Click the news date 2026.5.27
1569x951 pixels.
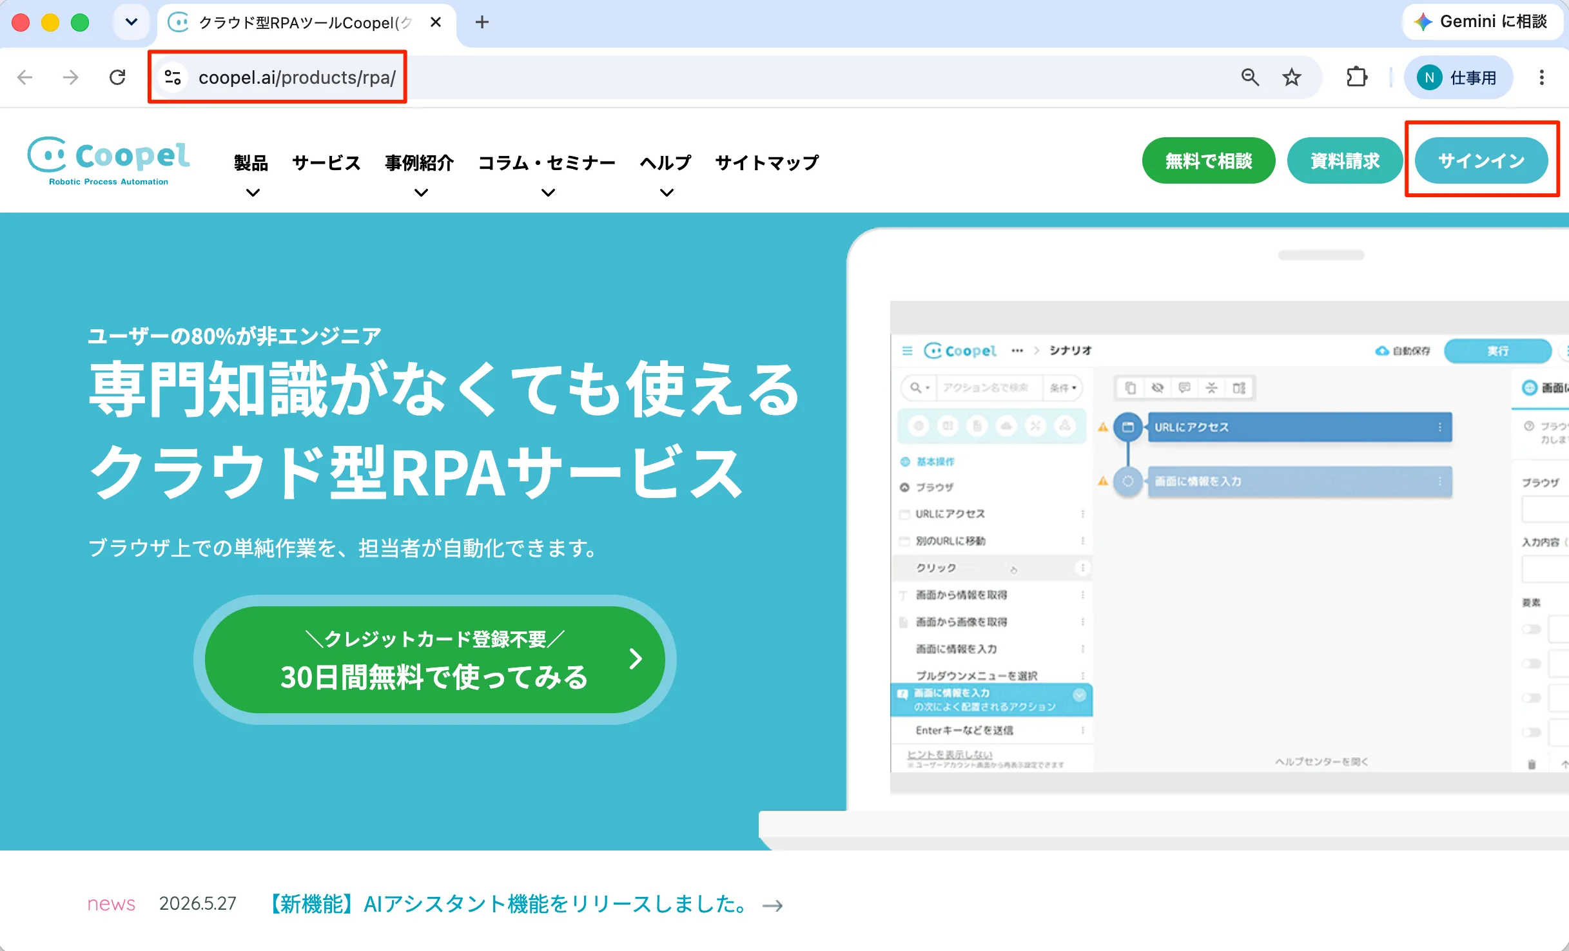[x=198, y=903]
